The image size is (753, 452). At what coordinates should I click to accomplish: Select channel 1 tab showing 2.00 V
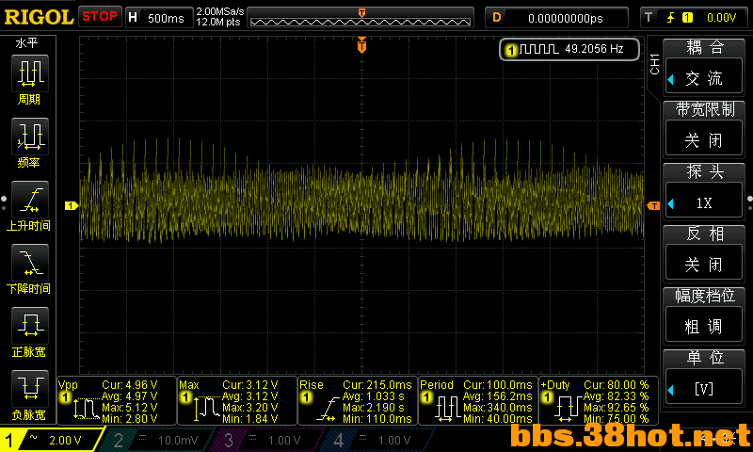(52, 440)
